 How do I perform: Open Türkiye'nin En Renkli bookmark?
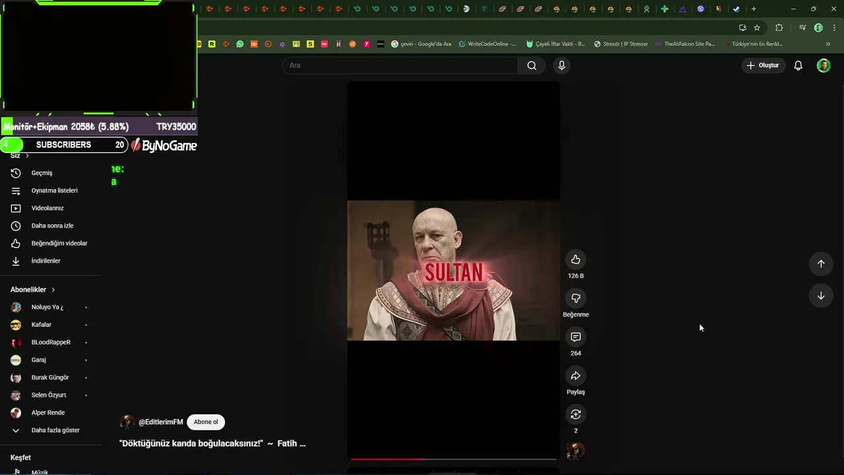753,44
